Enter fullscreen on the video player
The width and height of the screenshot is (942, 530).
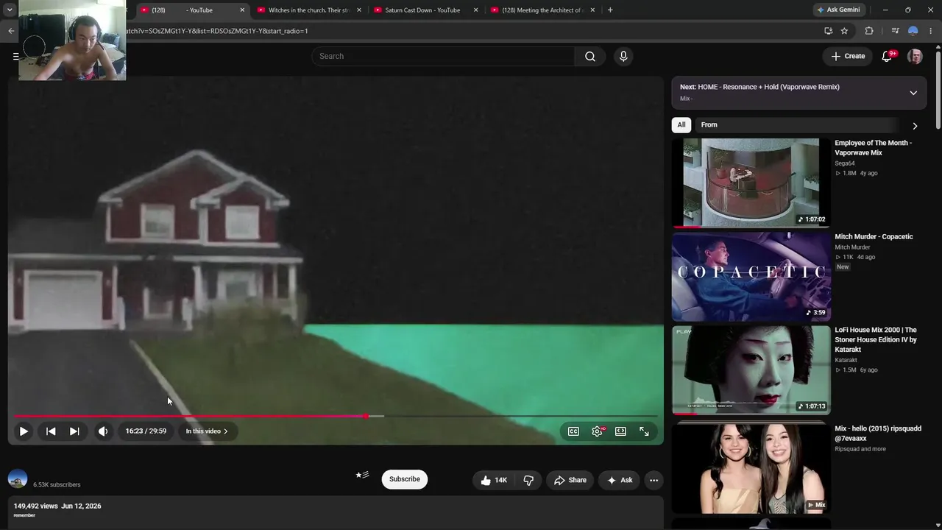click(x=644, y=431)
